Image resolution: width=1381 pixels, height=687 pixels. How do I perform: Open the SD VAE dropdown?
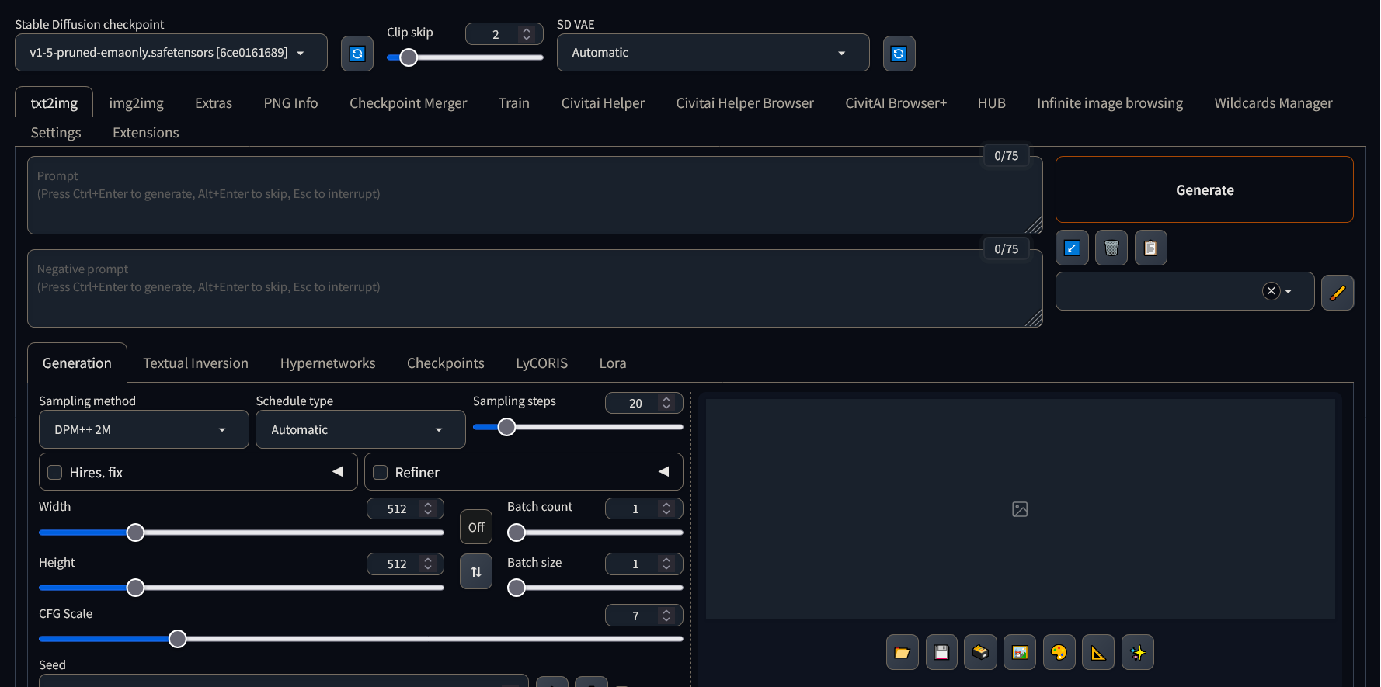point(713,53)
